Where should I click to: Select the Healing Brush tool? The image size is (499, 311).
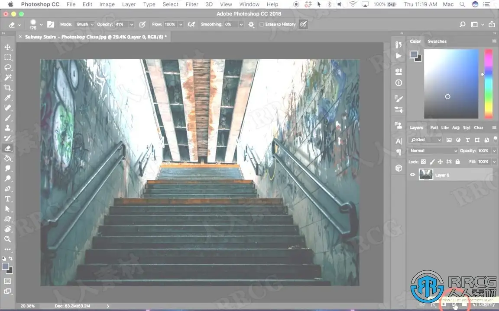pyautogui.click(x=8, y=108)
